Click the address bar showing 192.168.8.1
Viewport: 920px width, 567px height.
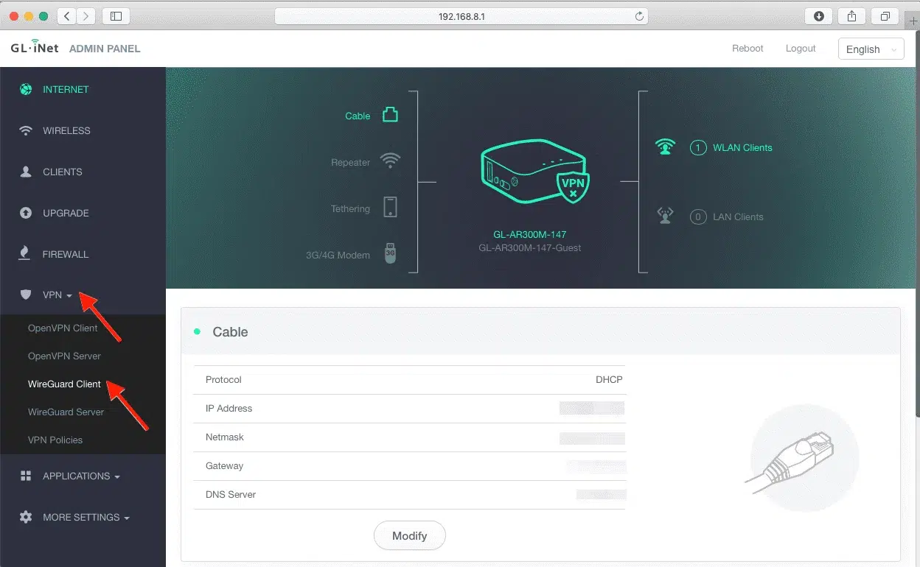[461, 16]
